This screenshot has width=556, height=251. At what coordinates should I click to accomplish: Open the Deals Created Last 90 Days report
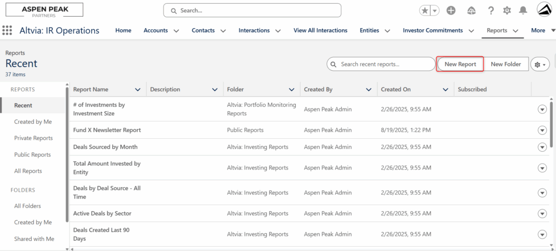101,234
